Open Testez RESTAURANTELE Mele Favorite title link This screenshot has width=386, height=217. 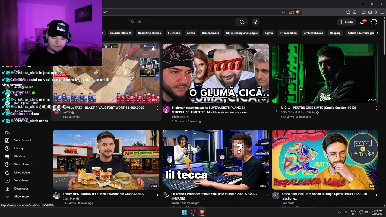coord(103,194)
